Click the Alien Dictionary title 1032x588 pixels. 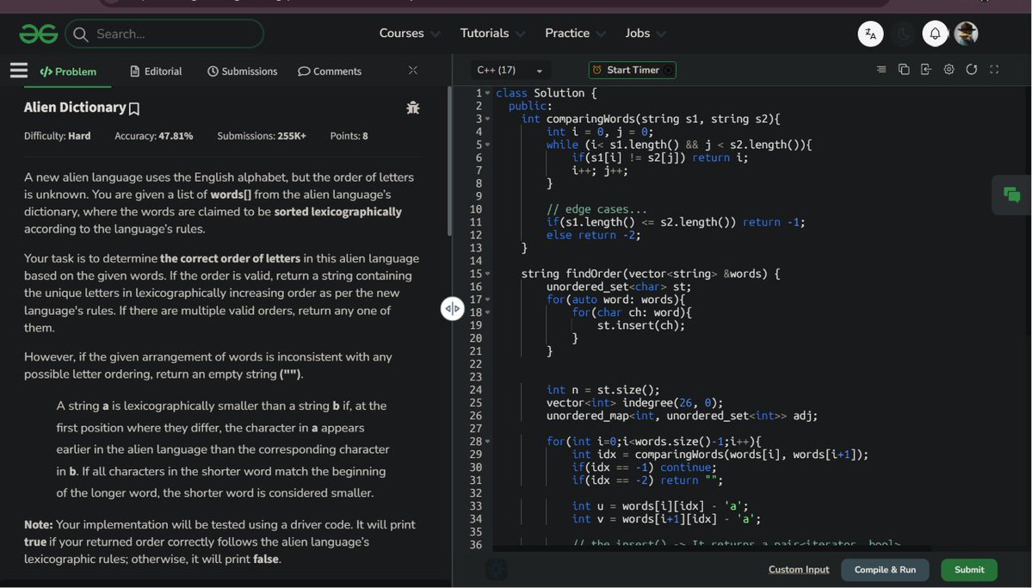(x=75, y=108)
